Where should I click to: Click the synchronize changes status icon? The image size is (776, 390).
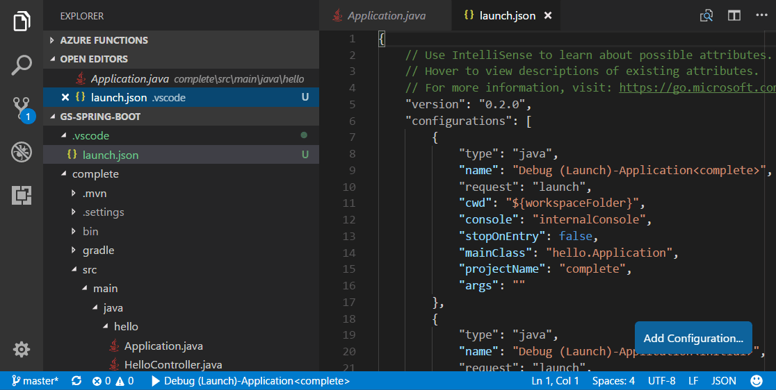(x=76, y=381)
